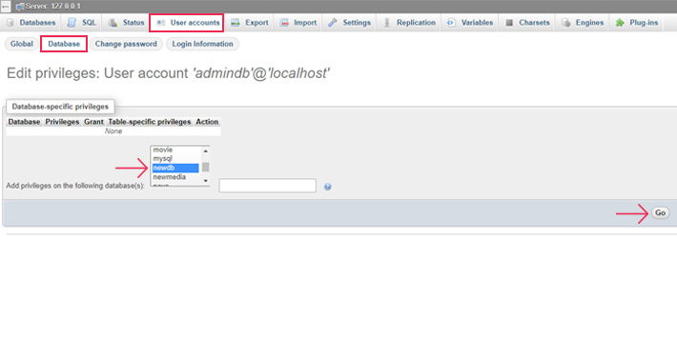The image size is (677, 360).
Task: Open the Import tab
Action: pyautogui.click(x=298, y=23)
